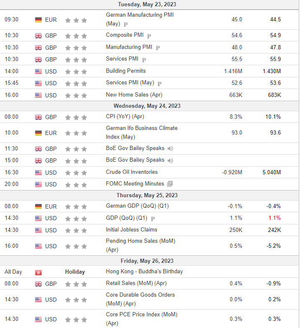Screen dimensions: 300x328
Task: Click the red 1.1% previous GDP value
Action: tap(274, 218)
